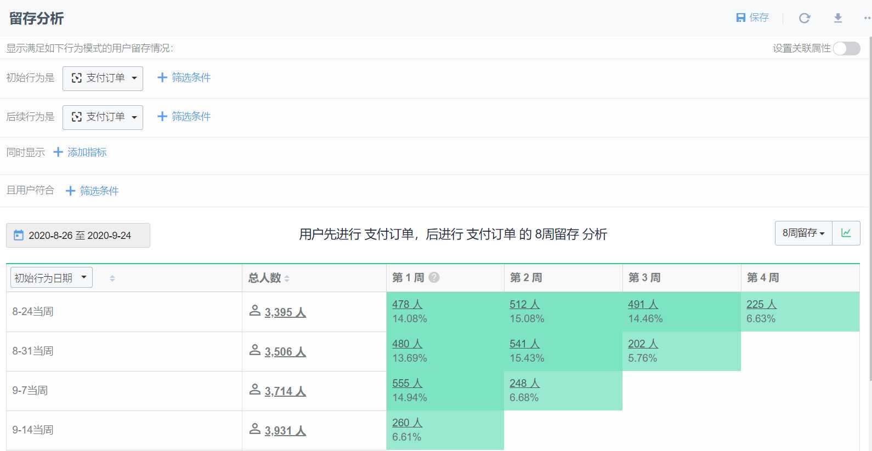Sort by the initial behavior date column arrows

click(x=112, y=278)
